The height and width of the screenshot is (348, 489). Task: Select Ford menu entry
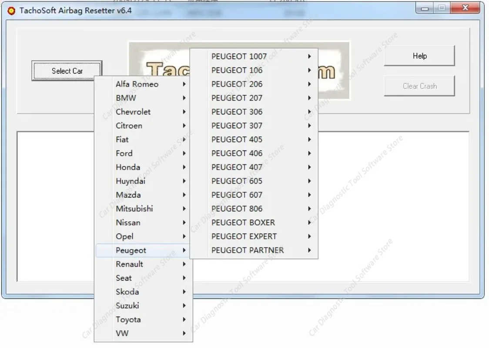pos(143,153)
